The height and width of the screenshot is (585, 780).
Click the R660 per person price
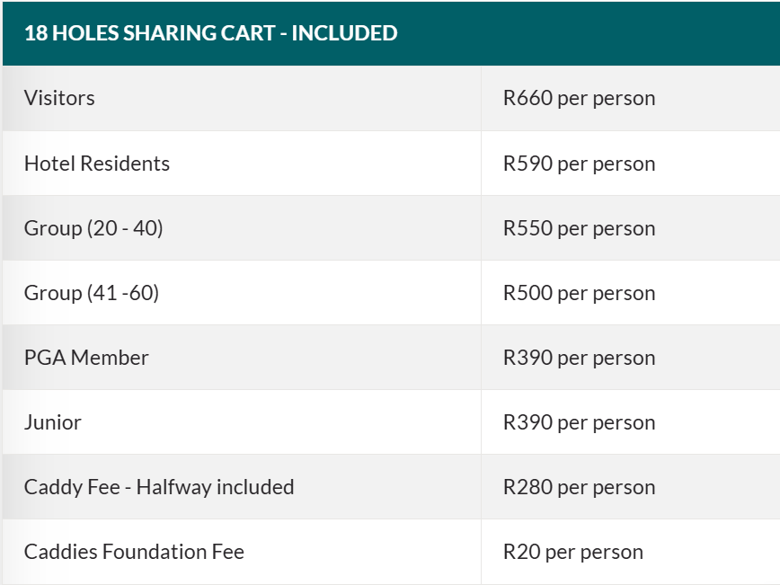click(x=579, y=98)
